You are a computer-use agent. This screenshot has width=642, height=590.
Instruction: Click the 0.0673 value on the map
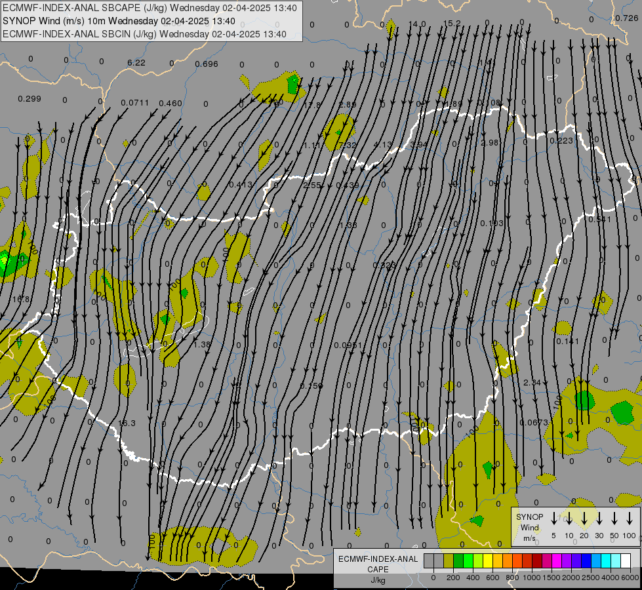[534, 422]
